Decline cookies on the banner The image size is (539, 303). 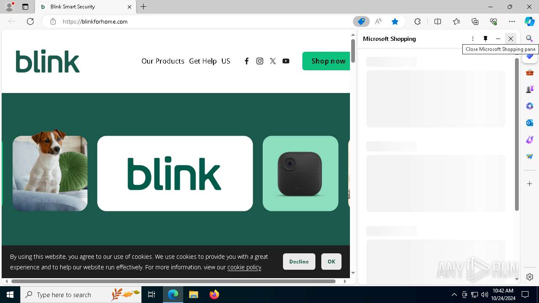tap(299, 262)
